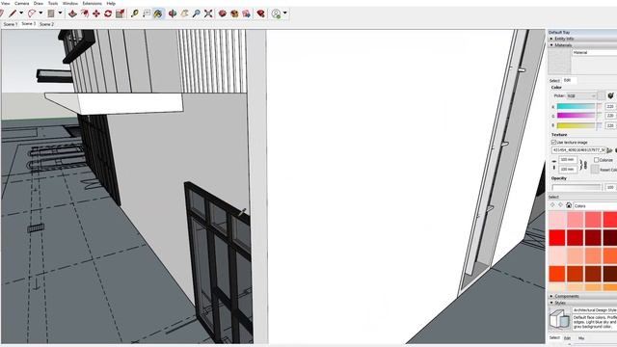Viewport: 617px width, 347px height.
Task: Open the Draw menu
Action: [x=39, y=3]
